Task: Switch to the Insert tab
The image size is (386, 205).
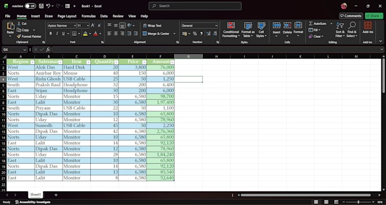Action: [35, 16]
